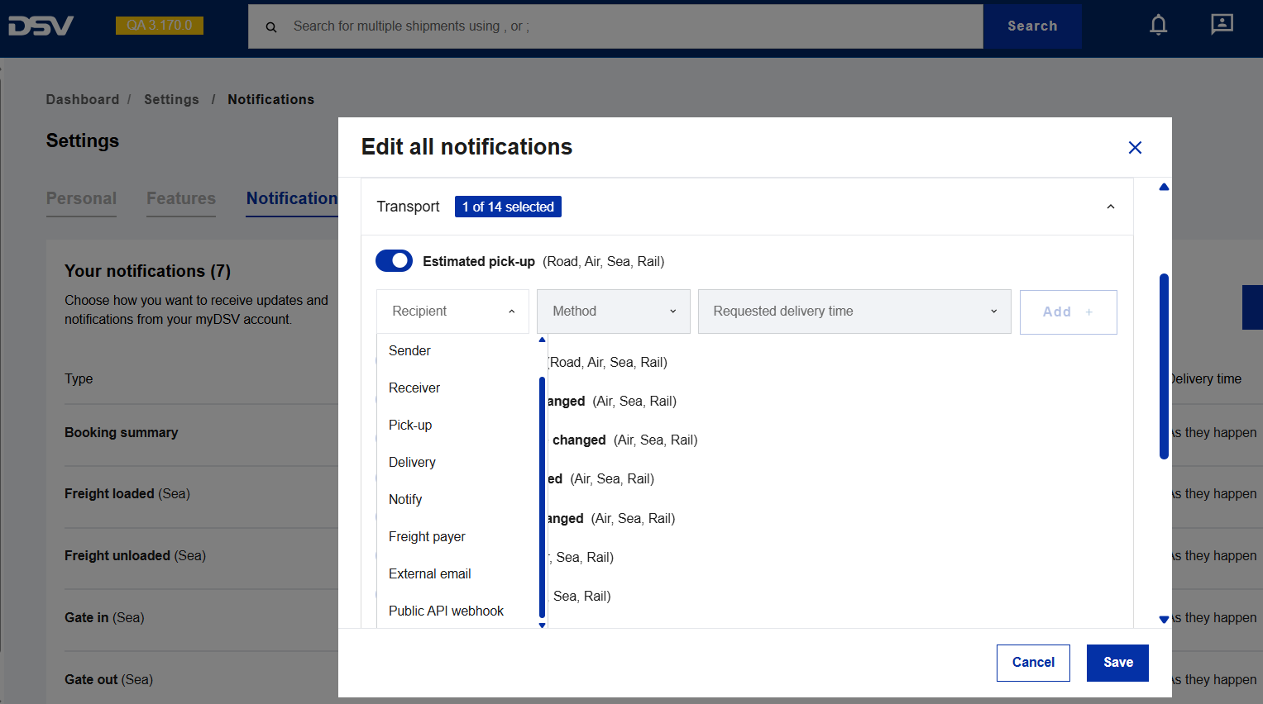This screenshot has width=1263, height=704.
Task: Open the notifications bell
Action: click(x=1158, y=26)
